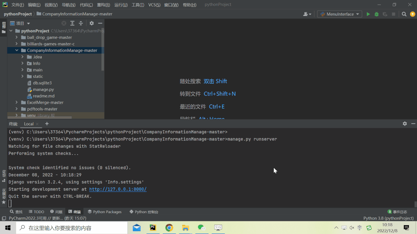Screen dimensions: 417x234
Task: Toggle the Chinese input method indicator
Action: [359, 227]
